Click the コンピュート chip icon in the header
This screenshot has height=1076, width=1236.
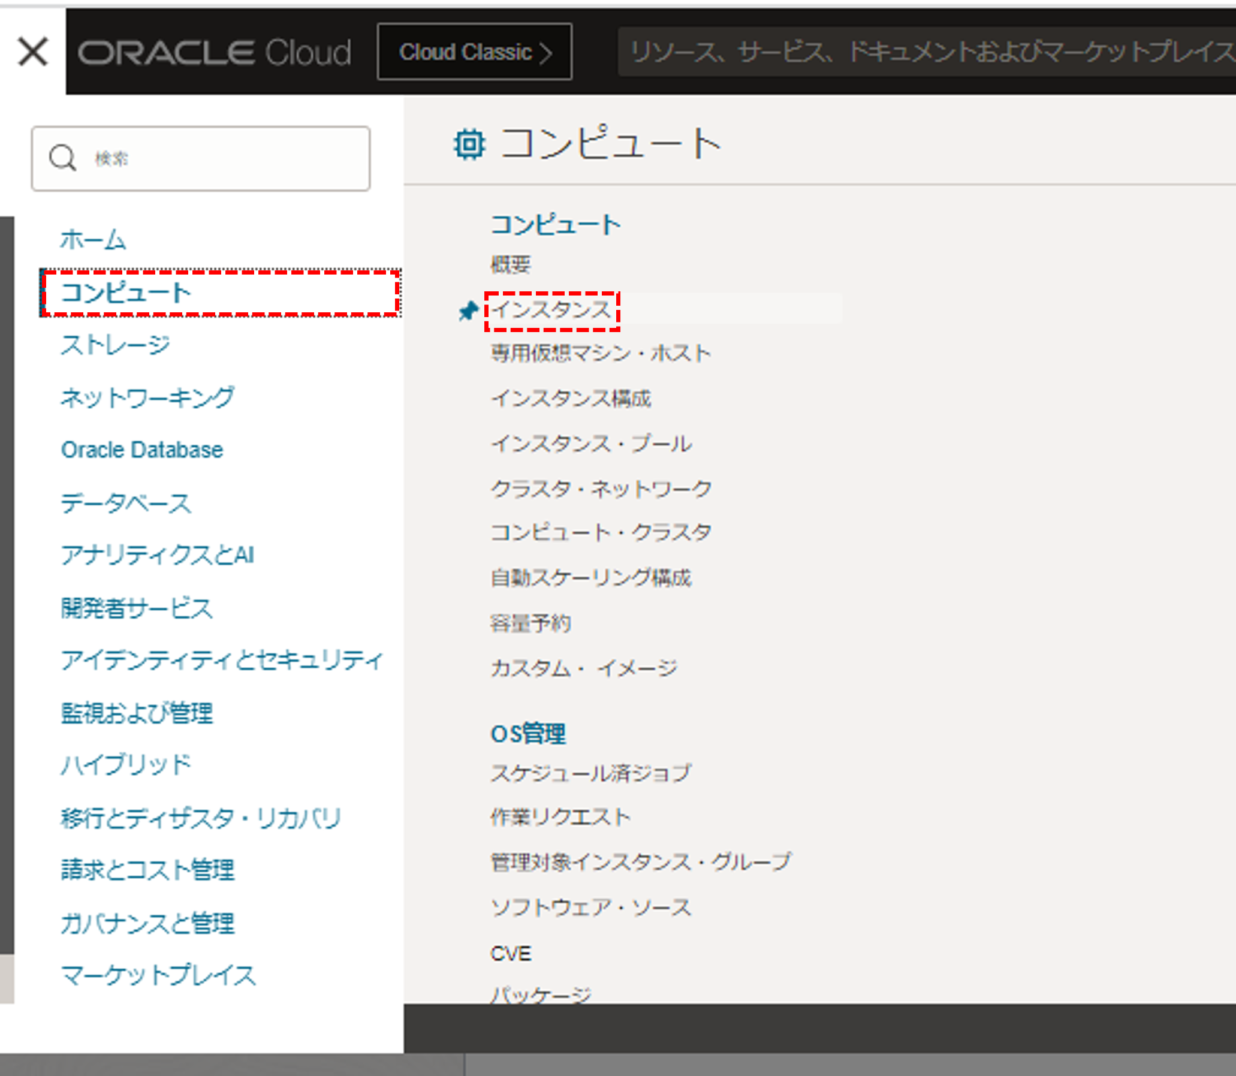[469, 143]
